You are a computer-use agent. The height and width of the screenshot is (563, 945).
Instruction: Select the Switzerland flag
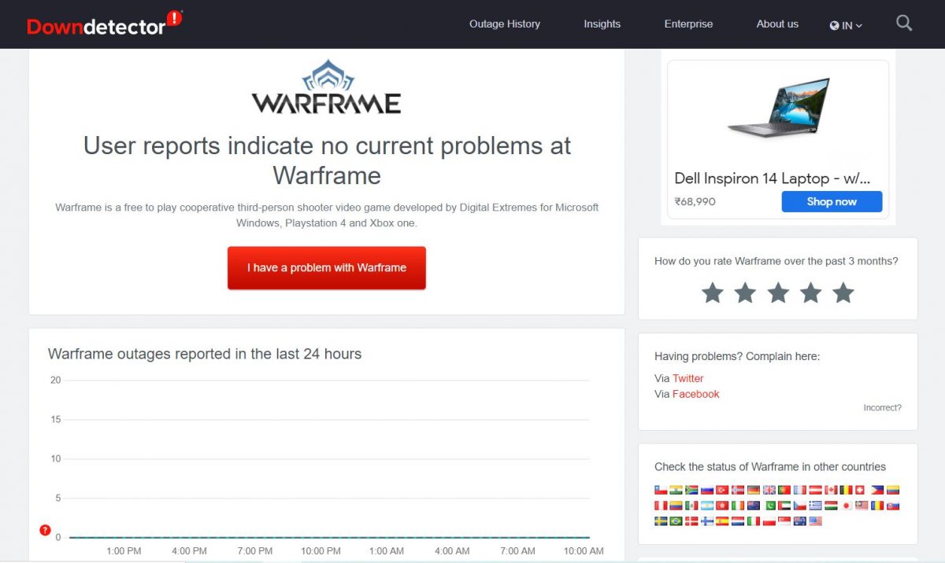[x=860, y=490]
